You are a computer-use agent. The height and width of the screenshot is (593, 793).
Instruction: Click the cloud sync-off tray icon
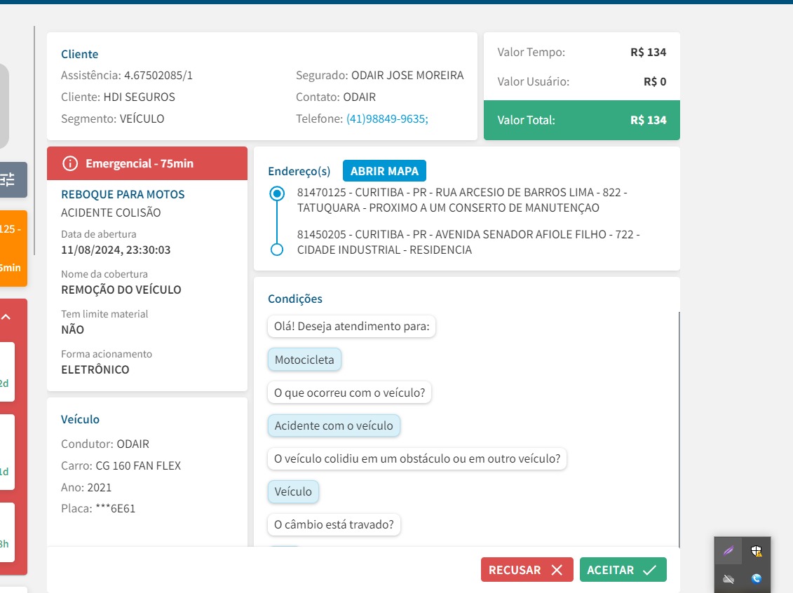728,579
